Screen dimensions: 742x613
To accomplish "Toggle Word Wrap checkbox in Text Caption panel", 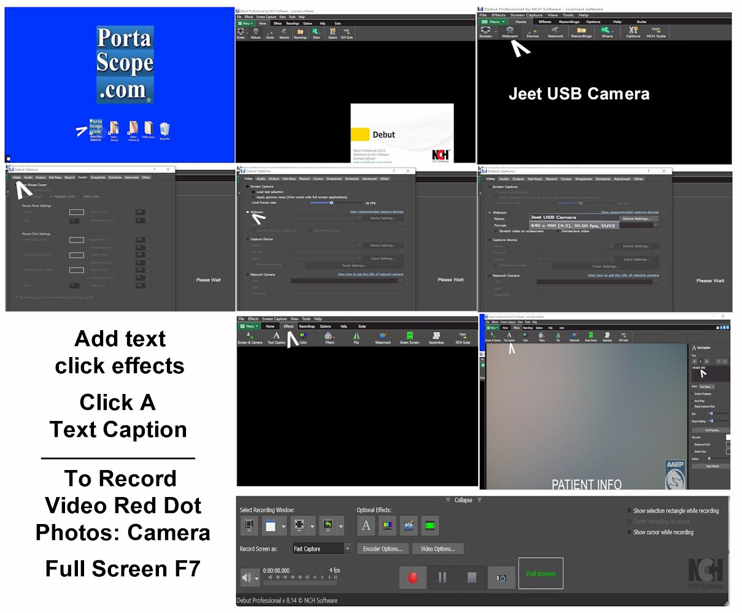I will point(693,401).
